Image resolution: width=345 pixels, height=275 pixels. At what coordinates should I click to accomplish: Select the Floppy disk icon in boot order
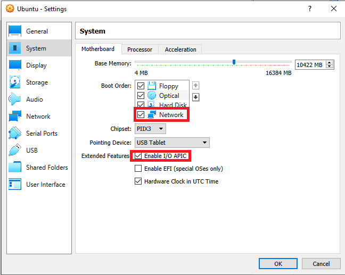coord(152,86)
